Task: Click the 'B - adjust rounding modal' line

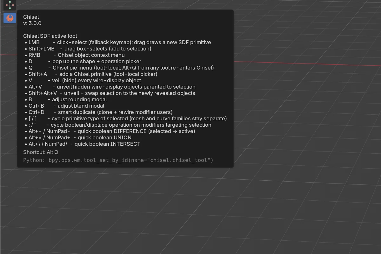Action: 66,99
